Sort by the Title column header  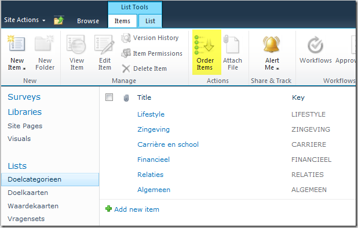(x=144, y=97)
